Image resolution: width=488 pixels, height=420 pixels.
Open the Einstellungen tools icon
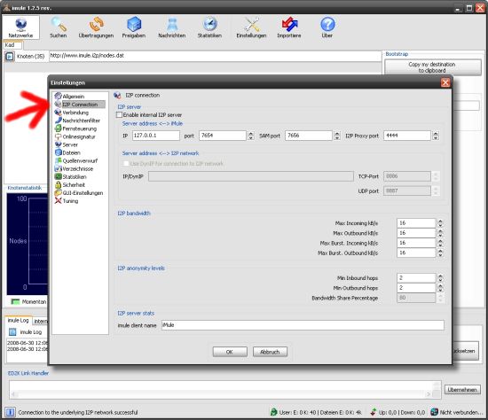point(251,27)
